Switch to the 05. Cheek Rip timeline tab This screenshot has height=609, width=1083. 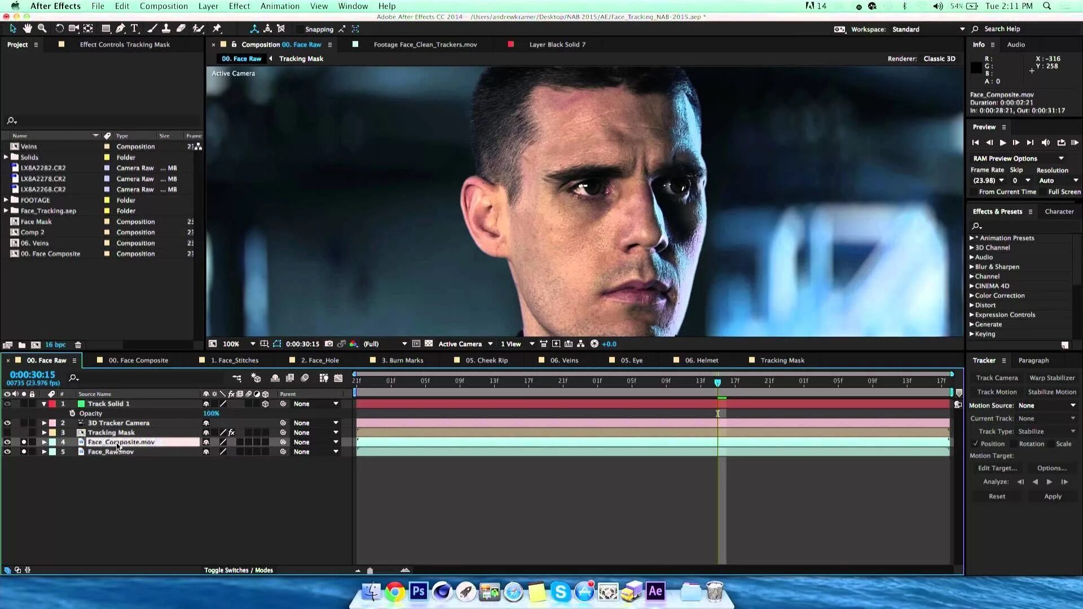486,360
